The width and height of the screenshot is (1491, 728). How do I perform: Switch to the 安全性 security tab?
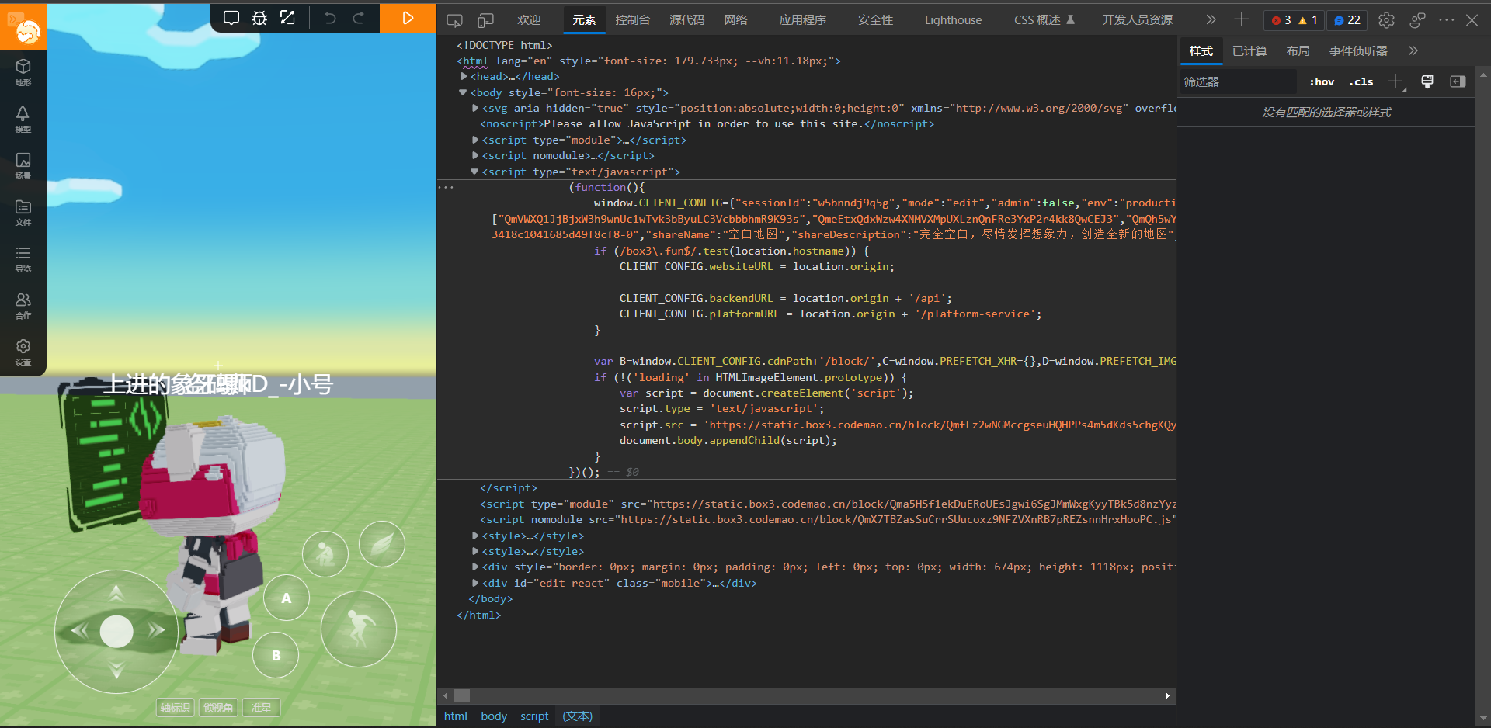point(875,20)
